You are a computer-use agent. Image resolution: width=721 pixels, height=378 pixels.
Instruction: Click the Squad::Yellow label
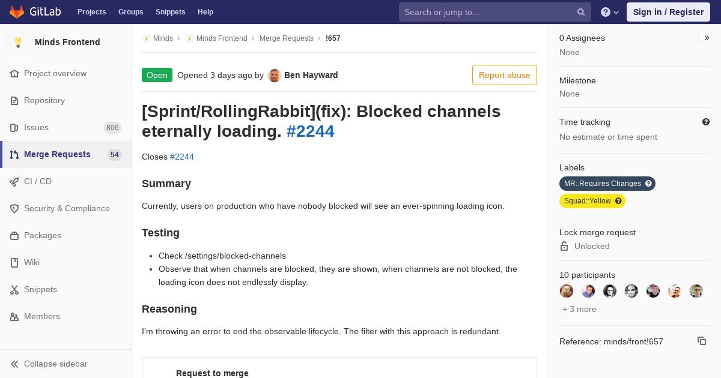(592, 201)
